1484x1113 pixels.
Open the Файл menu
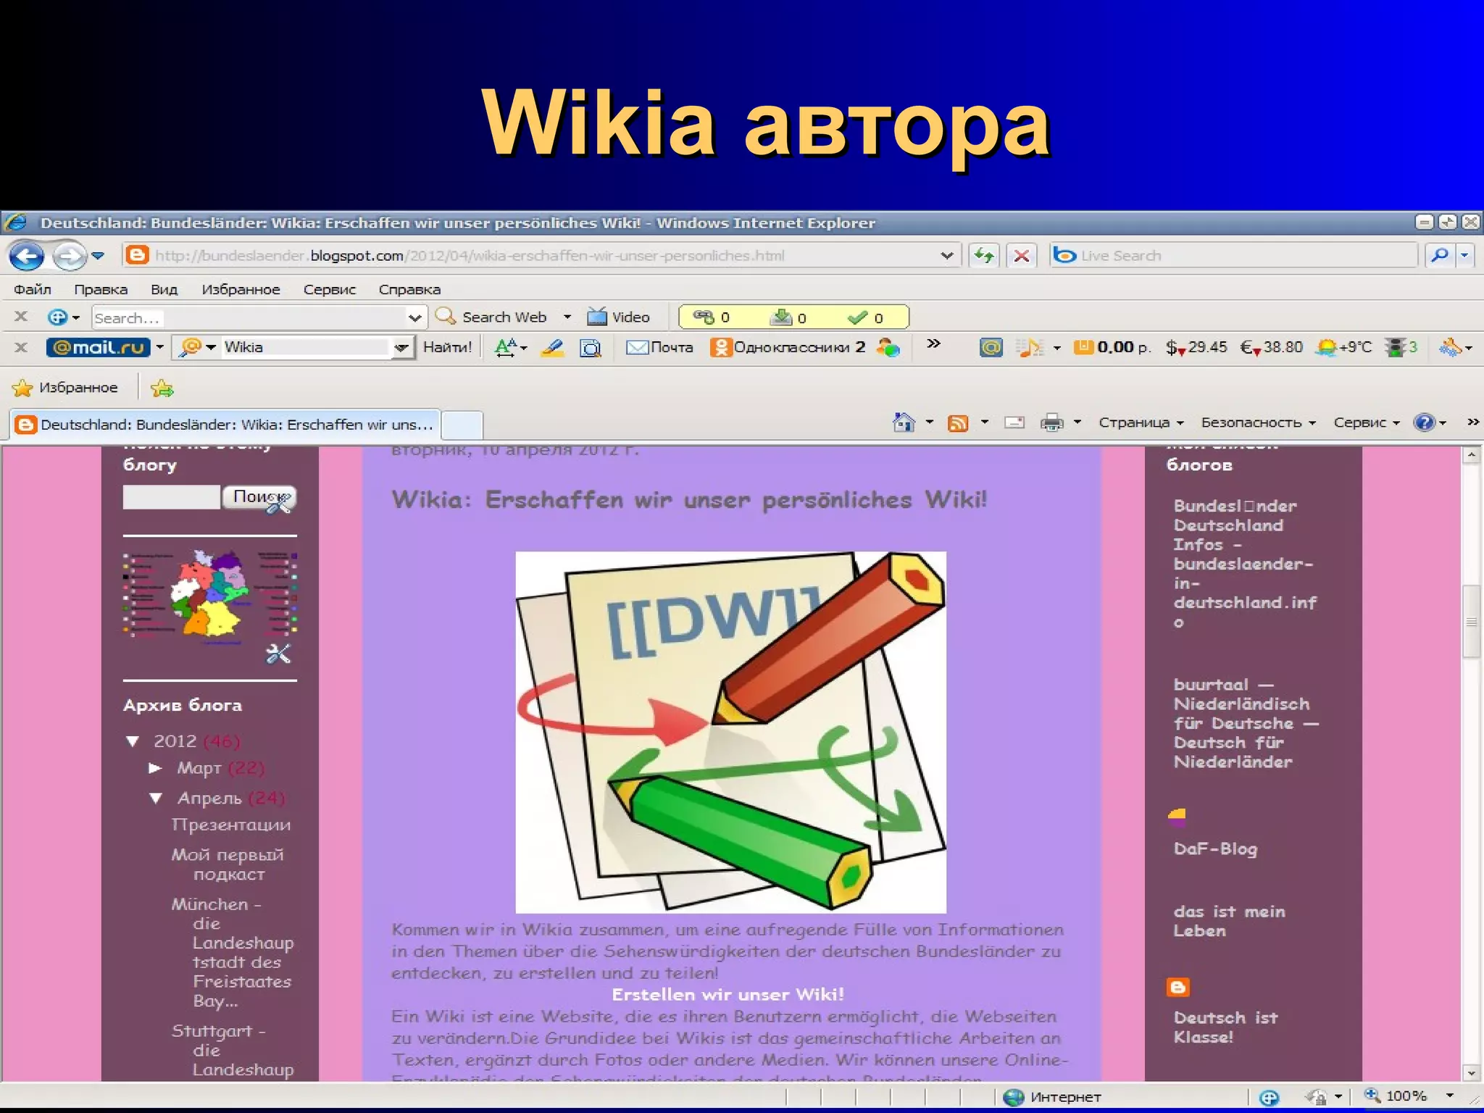(x=33, y=289)
